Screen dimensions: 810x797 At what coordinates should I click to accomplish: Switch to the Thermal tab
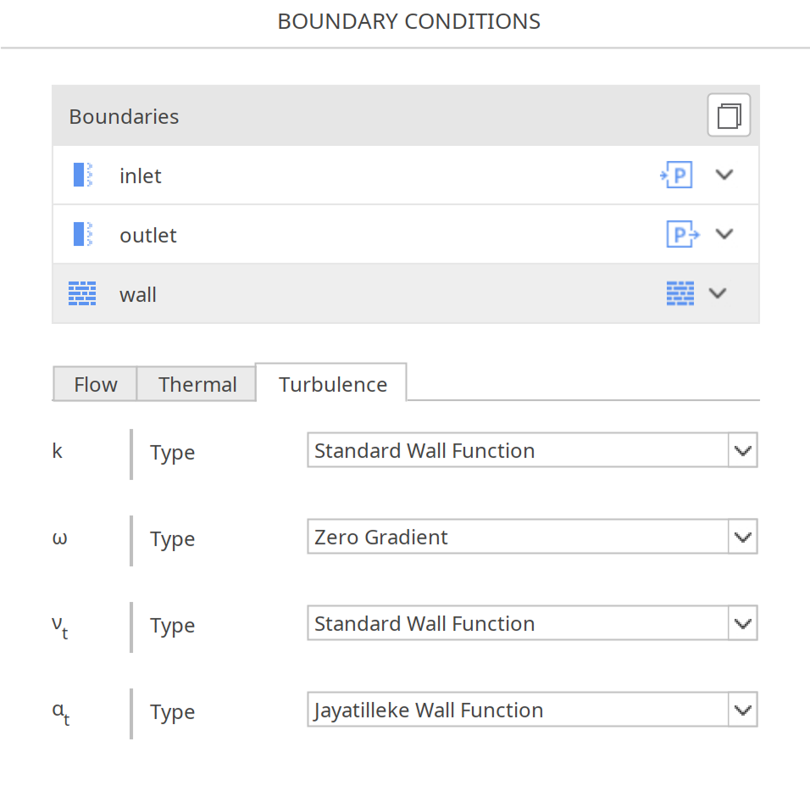(x=197, y=384)
